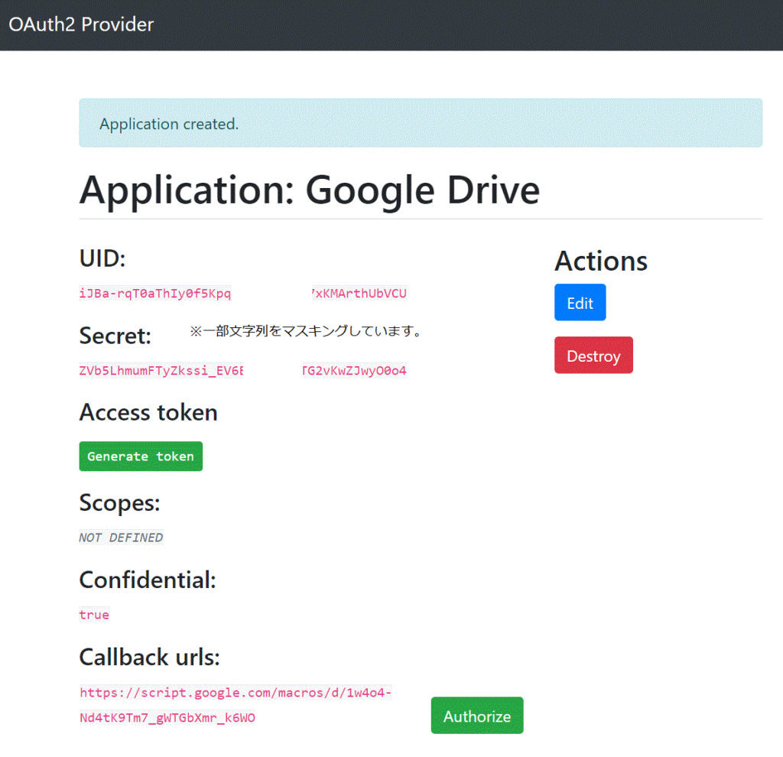The image size is (783, 757).
Task: Click the callback URL part Nd4tK9Tm7_gWTGbXmr_k6WO
Action: coord(167,717)
